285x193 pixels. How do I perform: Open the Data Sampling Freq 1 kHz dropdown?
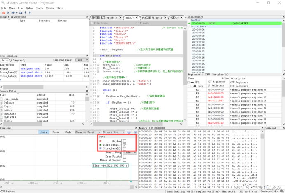coord(82,60)
